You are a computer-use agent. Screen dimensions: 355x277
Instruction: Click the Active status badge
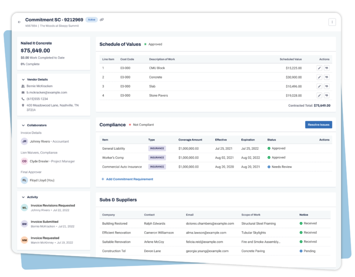tap(93, 20)
